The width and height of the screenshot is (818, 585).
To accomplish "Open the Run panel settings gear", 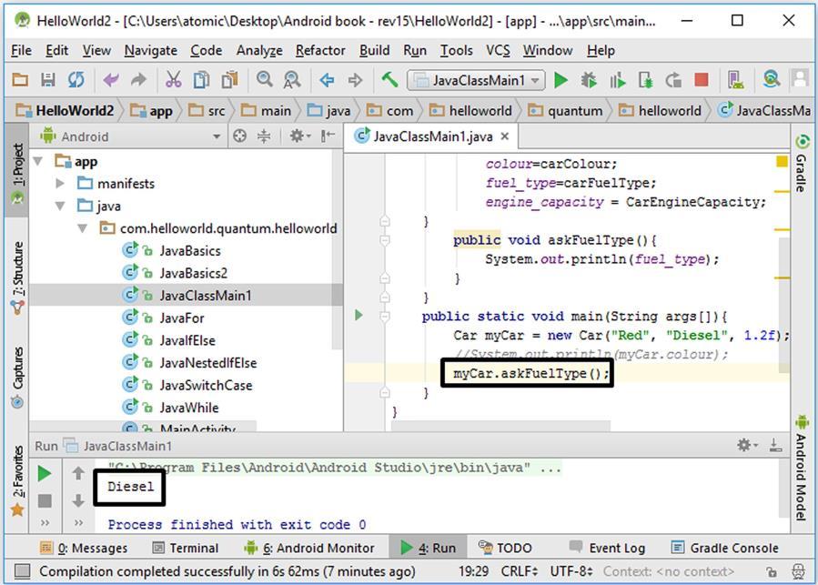I will 746,445.
